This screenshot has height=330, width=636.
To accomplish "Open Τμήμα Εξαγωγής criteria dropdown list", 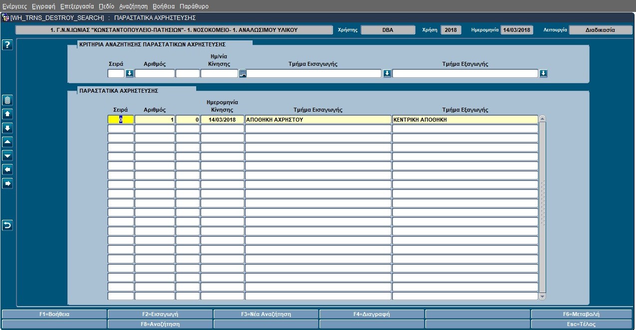I will [x=544, y=74].
